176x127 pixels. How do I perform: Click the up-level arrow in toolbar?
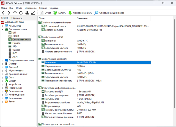15,13
